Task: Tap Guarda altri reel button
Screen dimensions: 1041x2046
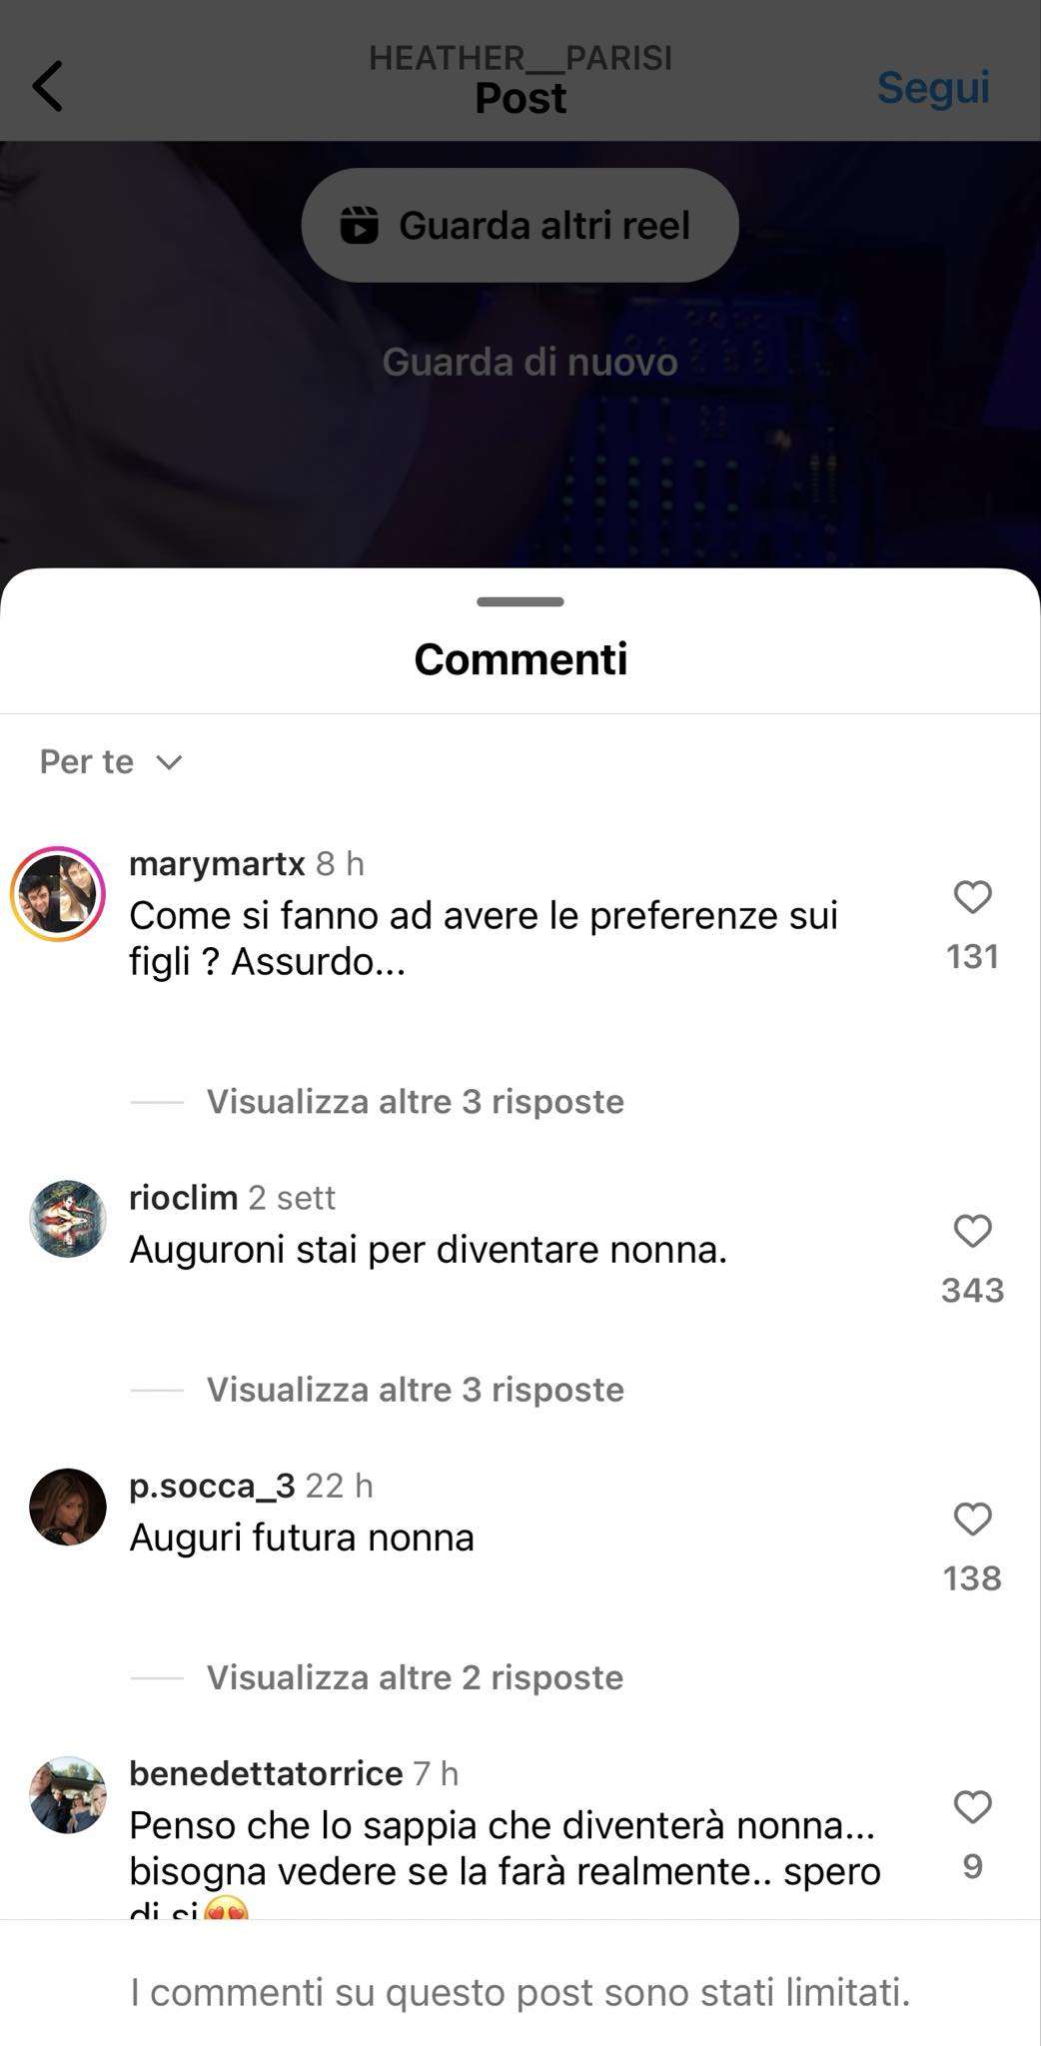Action: tap(520, 225)
